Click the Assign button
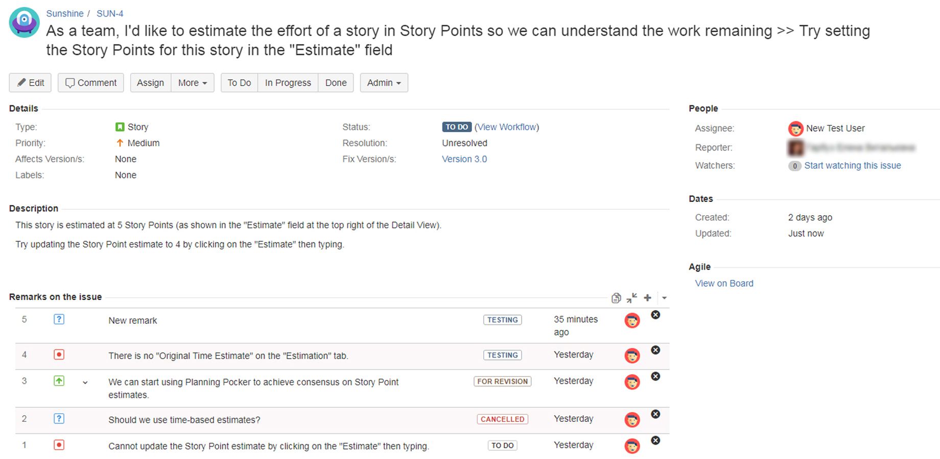 click(x=150, y=83)
